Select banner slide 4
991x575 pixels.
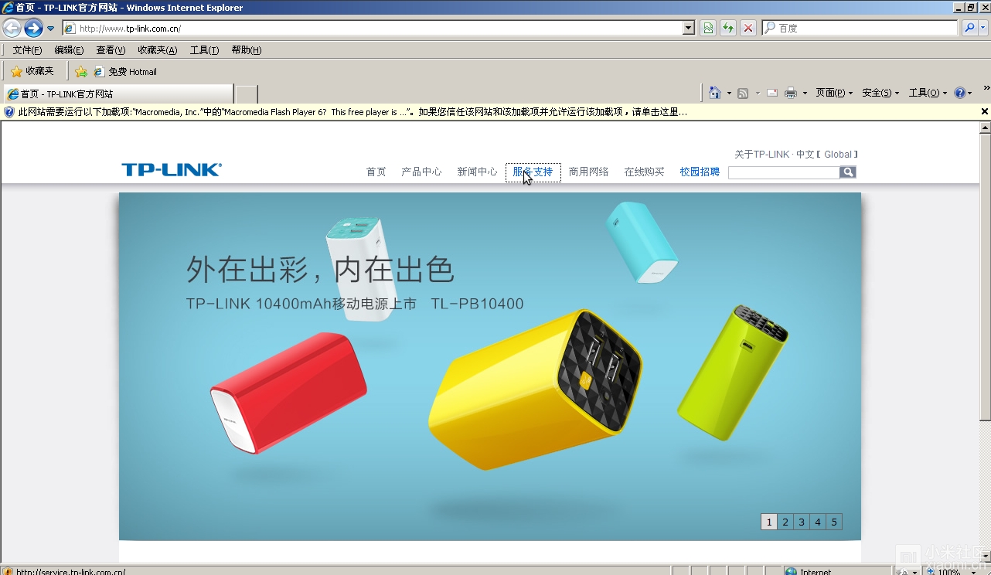click(818, 522)
